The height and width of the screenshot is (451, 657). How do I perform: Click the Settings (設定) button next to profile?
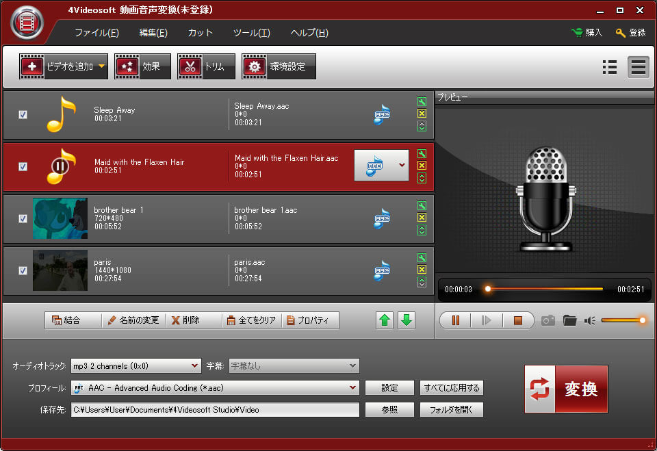coord(389,388)
